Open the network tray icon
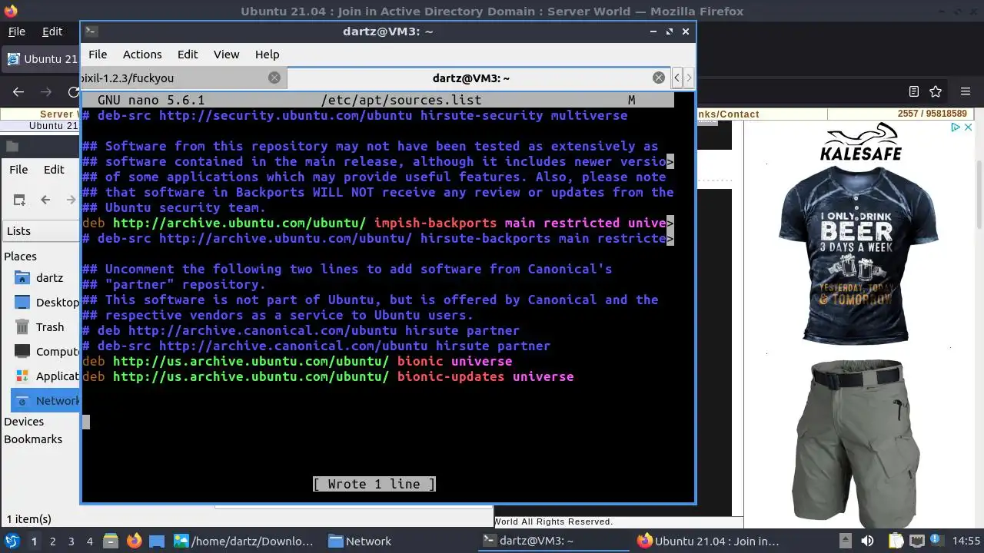984x553 pixels. pos(917,541)
